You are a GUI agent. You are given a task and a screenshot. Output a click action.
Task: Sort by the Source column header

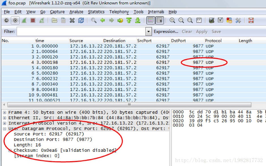pos(86,41)
